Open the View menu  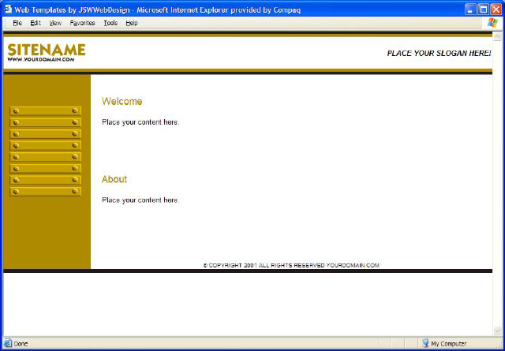tap(55, 23)
